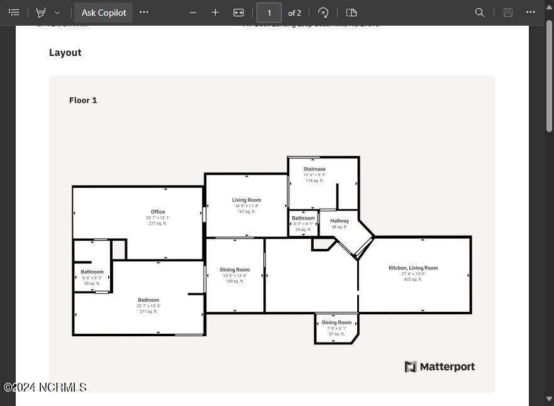Image resolution: width=554 pixels, height=406 pixels.
Task: Open settings and more menu at right
Action: point(531,13)
